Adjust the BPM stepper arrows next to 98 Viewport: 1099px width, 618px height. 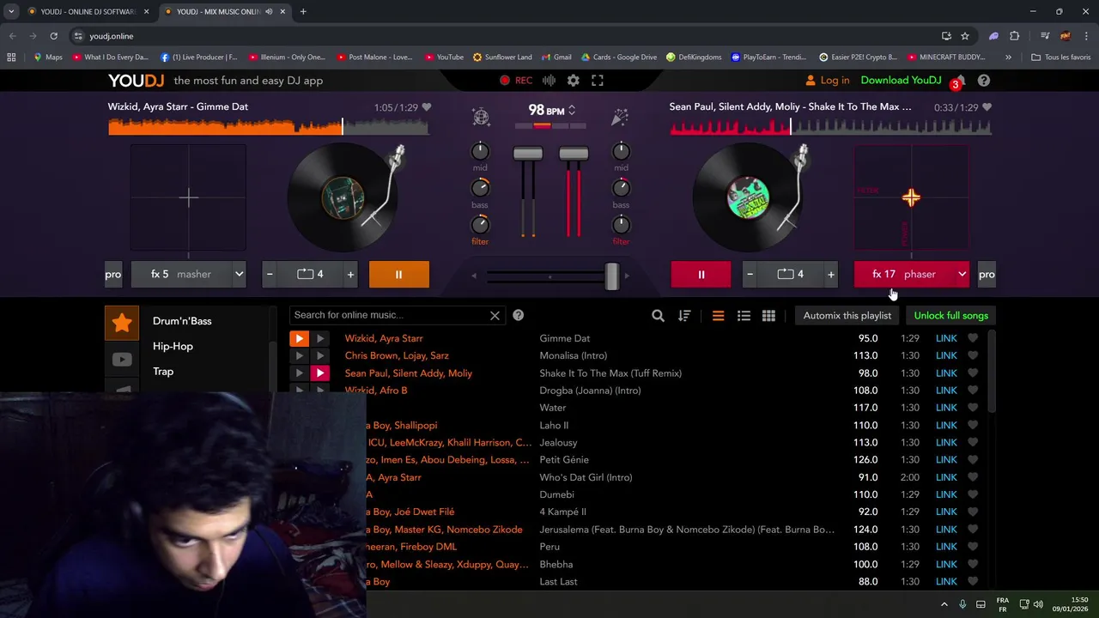tap(572, 110)
